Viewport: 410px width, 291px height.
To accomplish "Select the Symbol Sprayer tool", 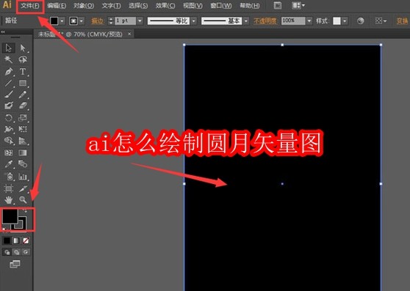I will [x=9, y=177].
